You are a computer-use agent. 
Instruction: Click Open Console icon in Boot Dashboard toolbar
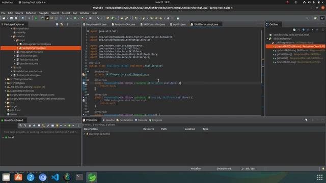coord(39,126)
